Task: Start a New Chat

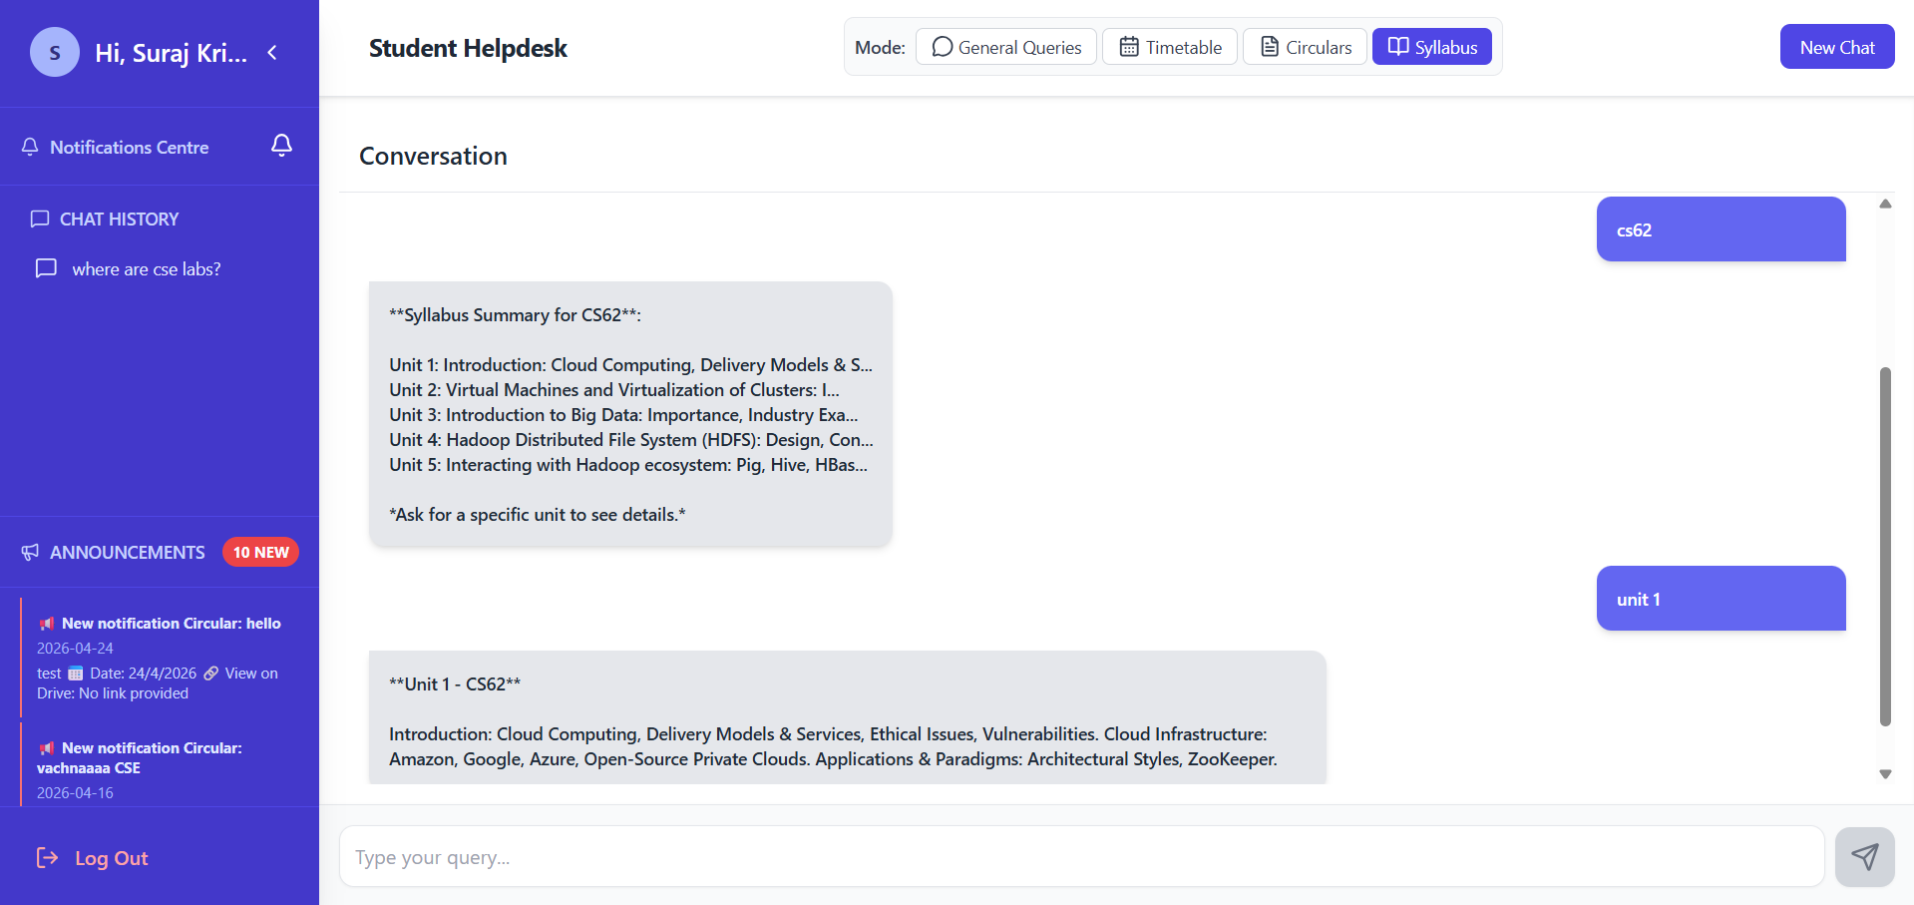Action: pos(1836,46)
